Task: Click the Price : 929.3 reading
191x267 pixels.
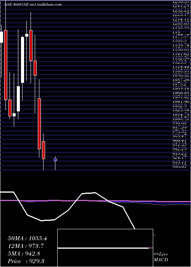Action: click(x=26, y=261)
